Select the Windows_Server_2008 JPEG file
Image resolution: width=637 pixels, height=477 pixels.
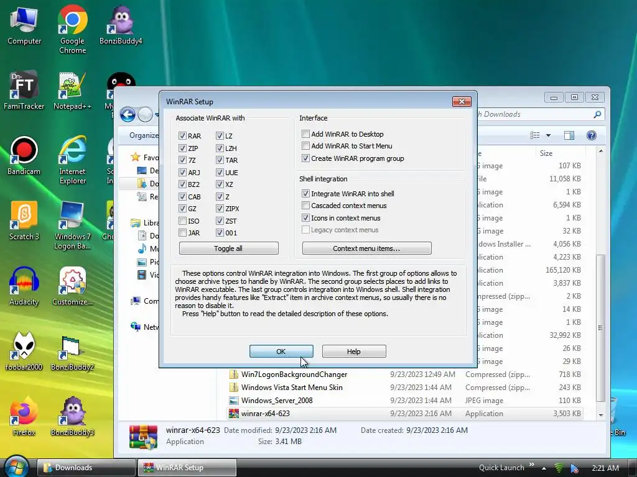pos(405,401)
